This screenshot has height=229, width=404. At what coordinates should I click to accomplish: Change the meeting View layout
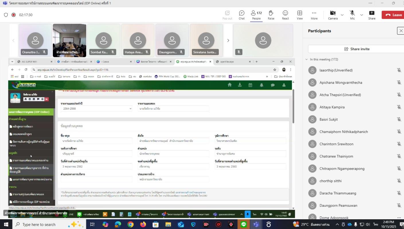300,15
